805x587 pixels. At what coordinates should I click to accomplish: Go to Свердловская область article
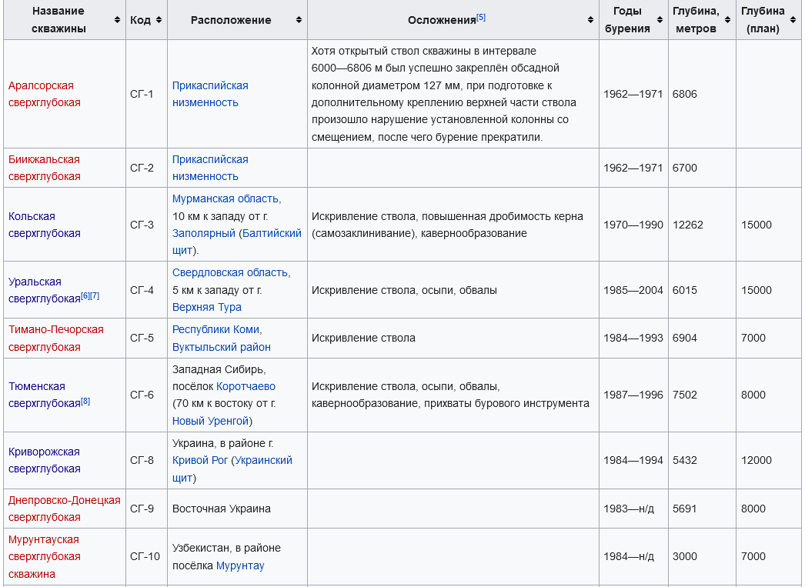coord(230,272)
